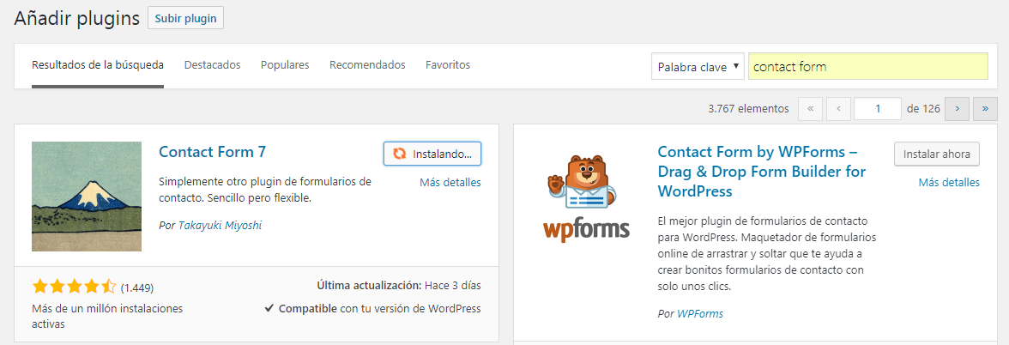This screenshot has width=1009, height=345.
Task: View Más detalles for Contact Form 7
Action: point(450,182)
